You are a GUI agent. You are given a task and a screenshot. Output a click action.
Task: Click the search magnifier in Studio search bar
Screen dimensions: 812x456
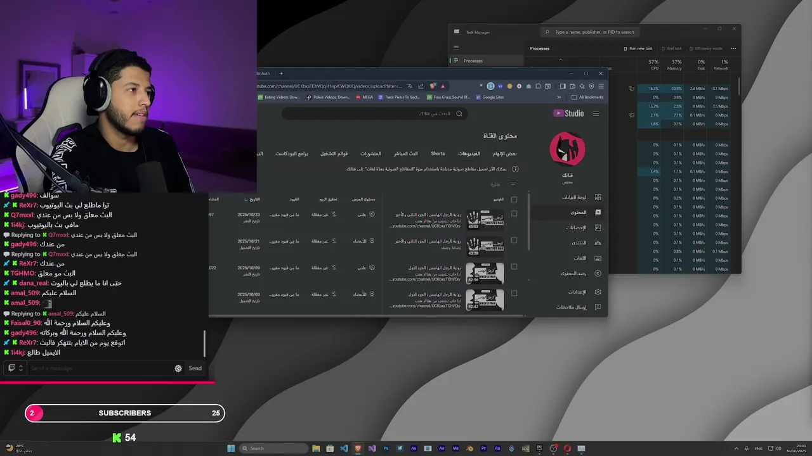click(459, 113)
